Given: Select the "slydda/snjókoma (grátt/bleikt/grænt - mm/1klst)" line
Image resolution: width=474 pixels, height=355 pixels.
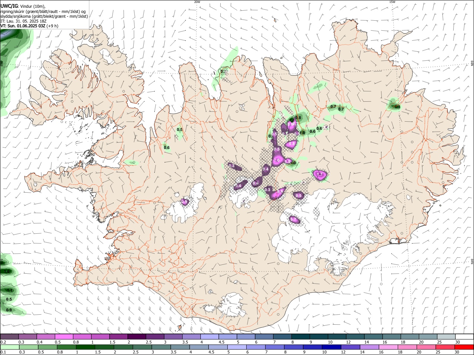Looking at the screenshot, I should pos(44,16).
